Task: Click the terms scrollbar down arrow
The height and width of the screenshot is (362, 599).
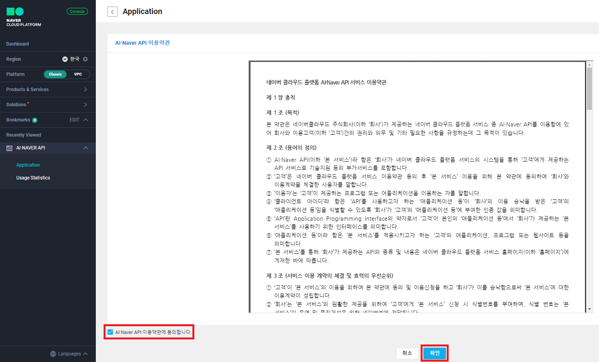Action: pos(590,309)
